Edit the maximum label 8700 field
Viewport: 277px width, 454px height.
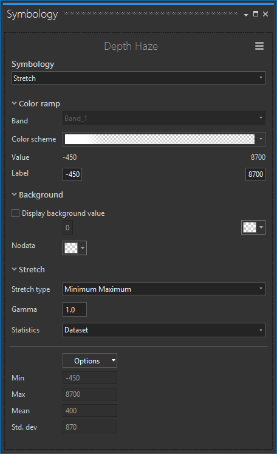[255, 174]
